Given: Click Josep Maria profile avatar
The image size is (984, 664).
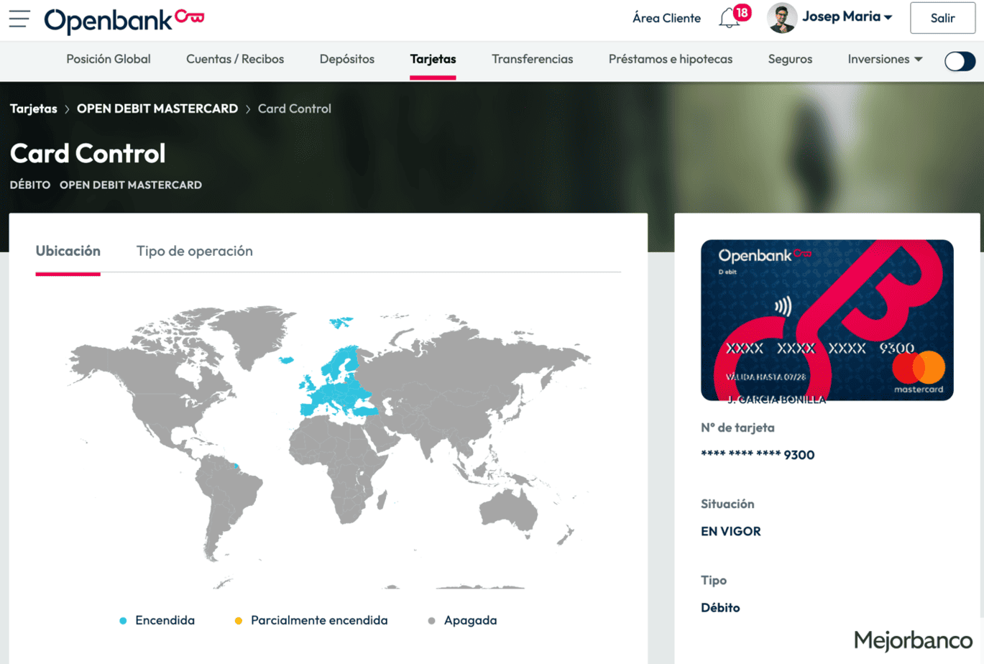Looking at the screenshot, I should click(x=782, y=18).
